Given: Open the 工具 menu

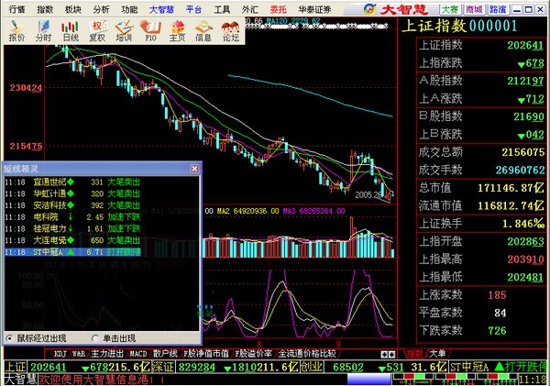Looking at the screenshot, I should pos(222,9).
